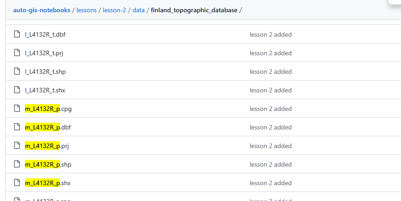Image resolution: width=401 pixels, height=201 pixels.
Task: Click file icon beside l_L4132R_t.shx
Action: coord(17,90)
